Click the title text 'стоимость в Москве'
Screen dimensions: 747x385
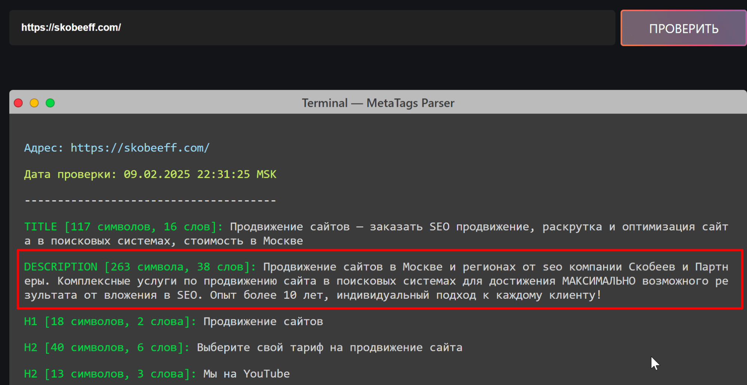[243, 241]
